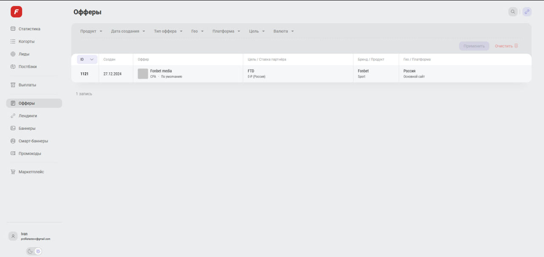The height and width of the screenshot is (257, 544).
Task: Expand the Продукт filter dropdown
Action: [91, 31]
